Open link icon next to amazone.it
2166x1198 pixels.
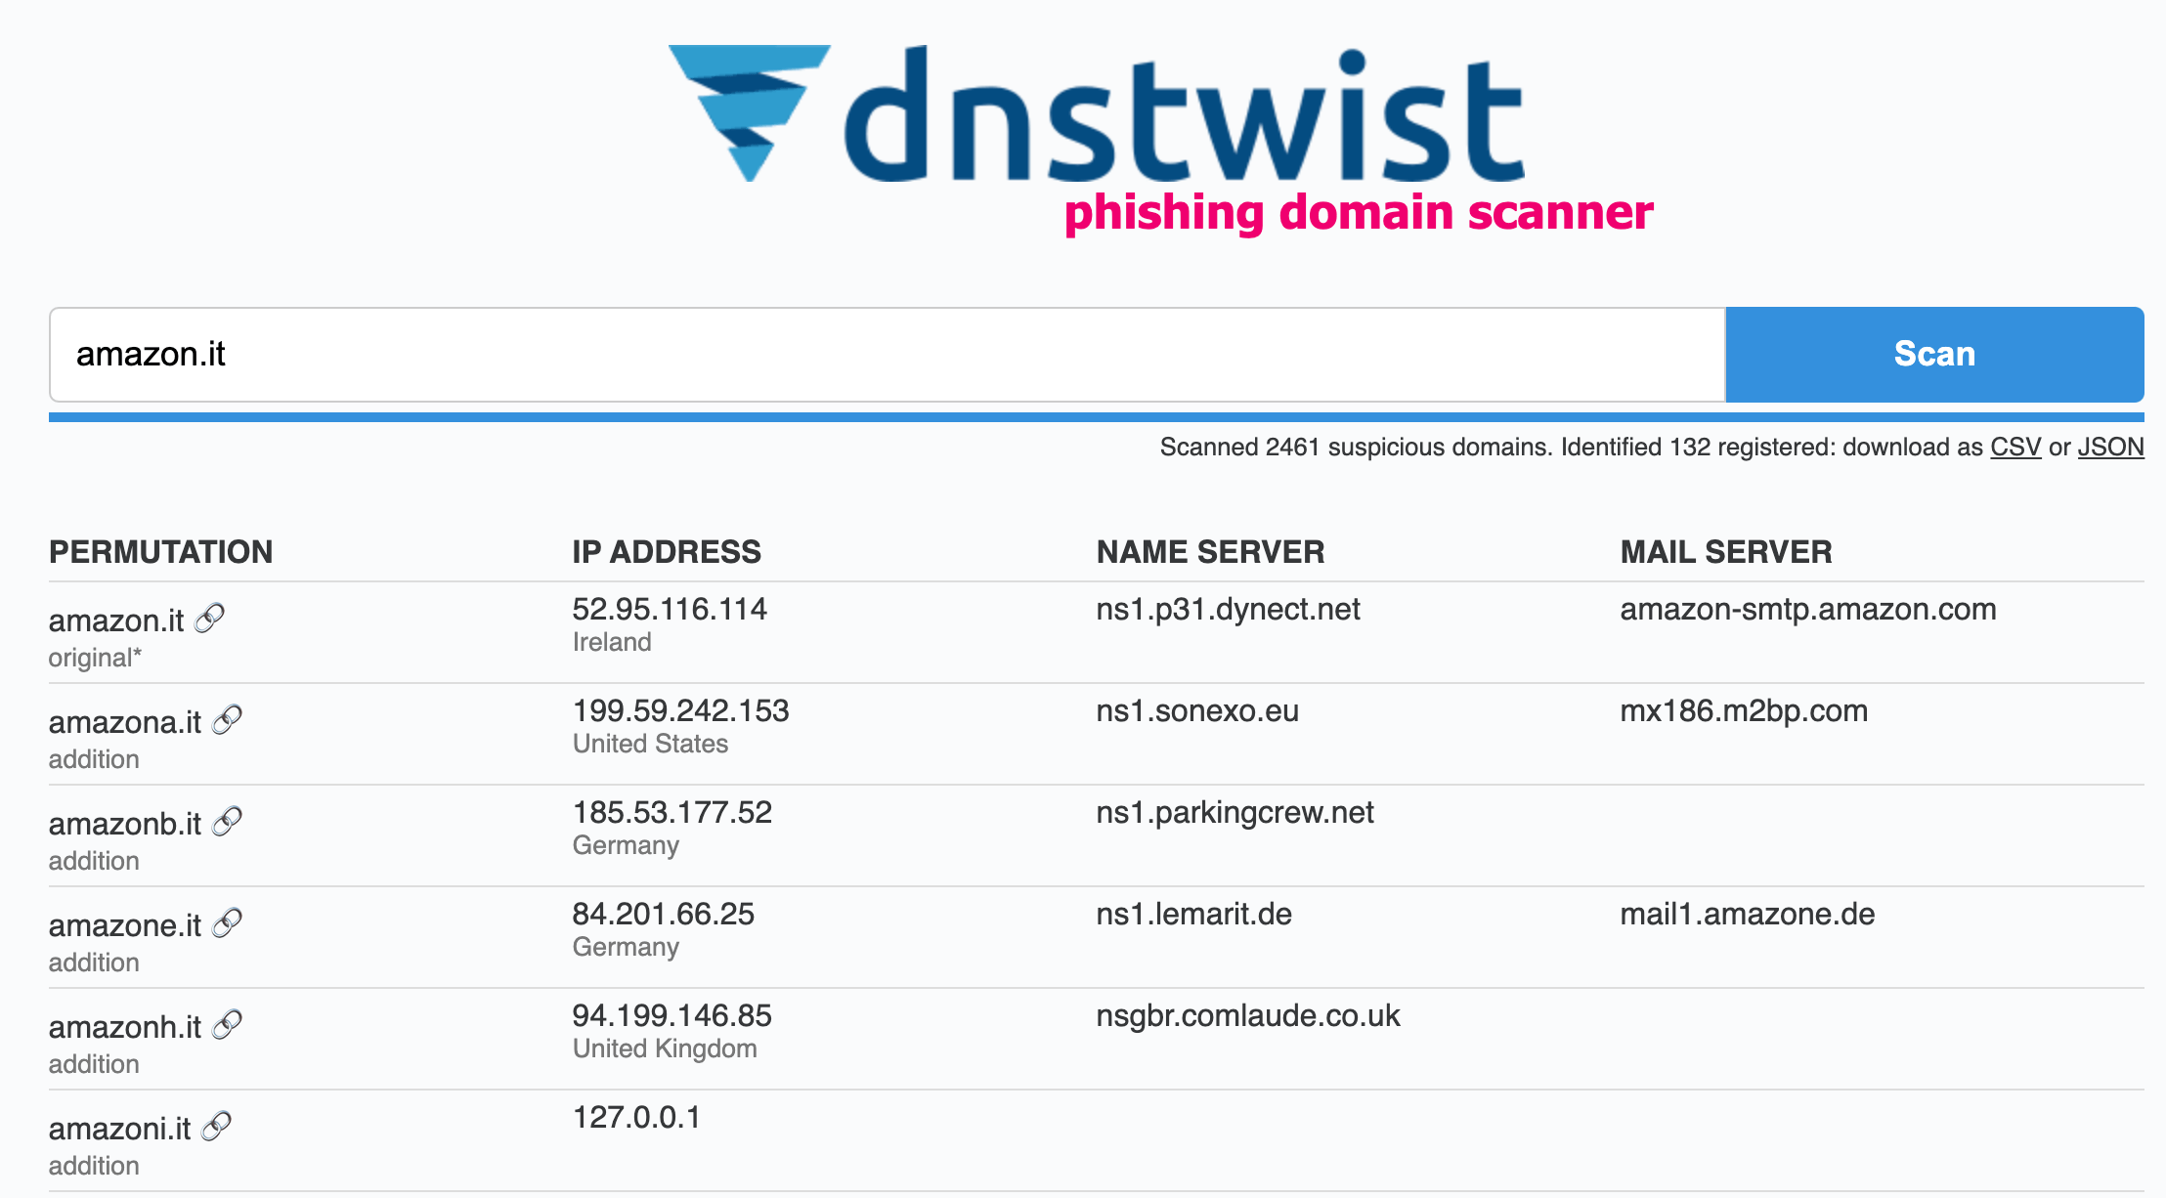[227, 923]
